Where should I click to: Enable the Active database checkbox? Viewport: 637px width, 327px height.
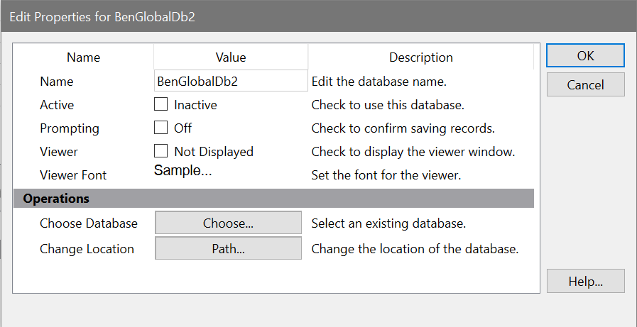[161, 105]
